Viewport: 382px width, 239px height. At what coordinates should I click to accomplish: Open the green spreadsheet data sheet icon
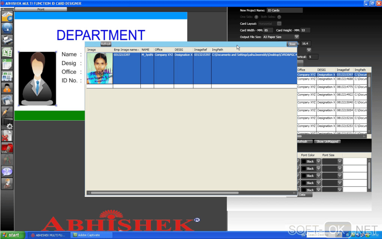pos(7,64)
